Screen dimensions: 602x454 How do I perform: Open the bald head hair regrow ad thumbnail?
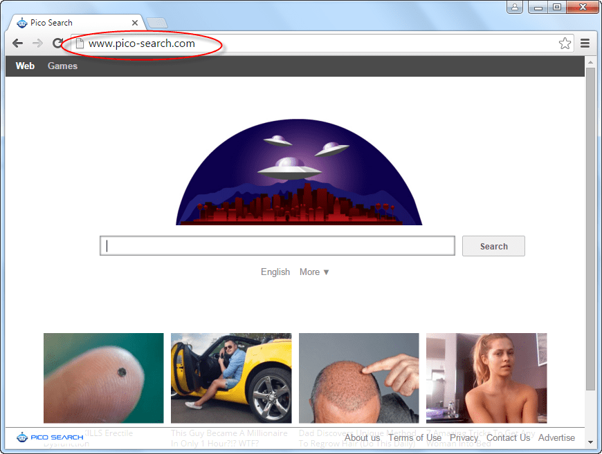pyautogui.click(x=359, y=378)
